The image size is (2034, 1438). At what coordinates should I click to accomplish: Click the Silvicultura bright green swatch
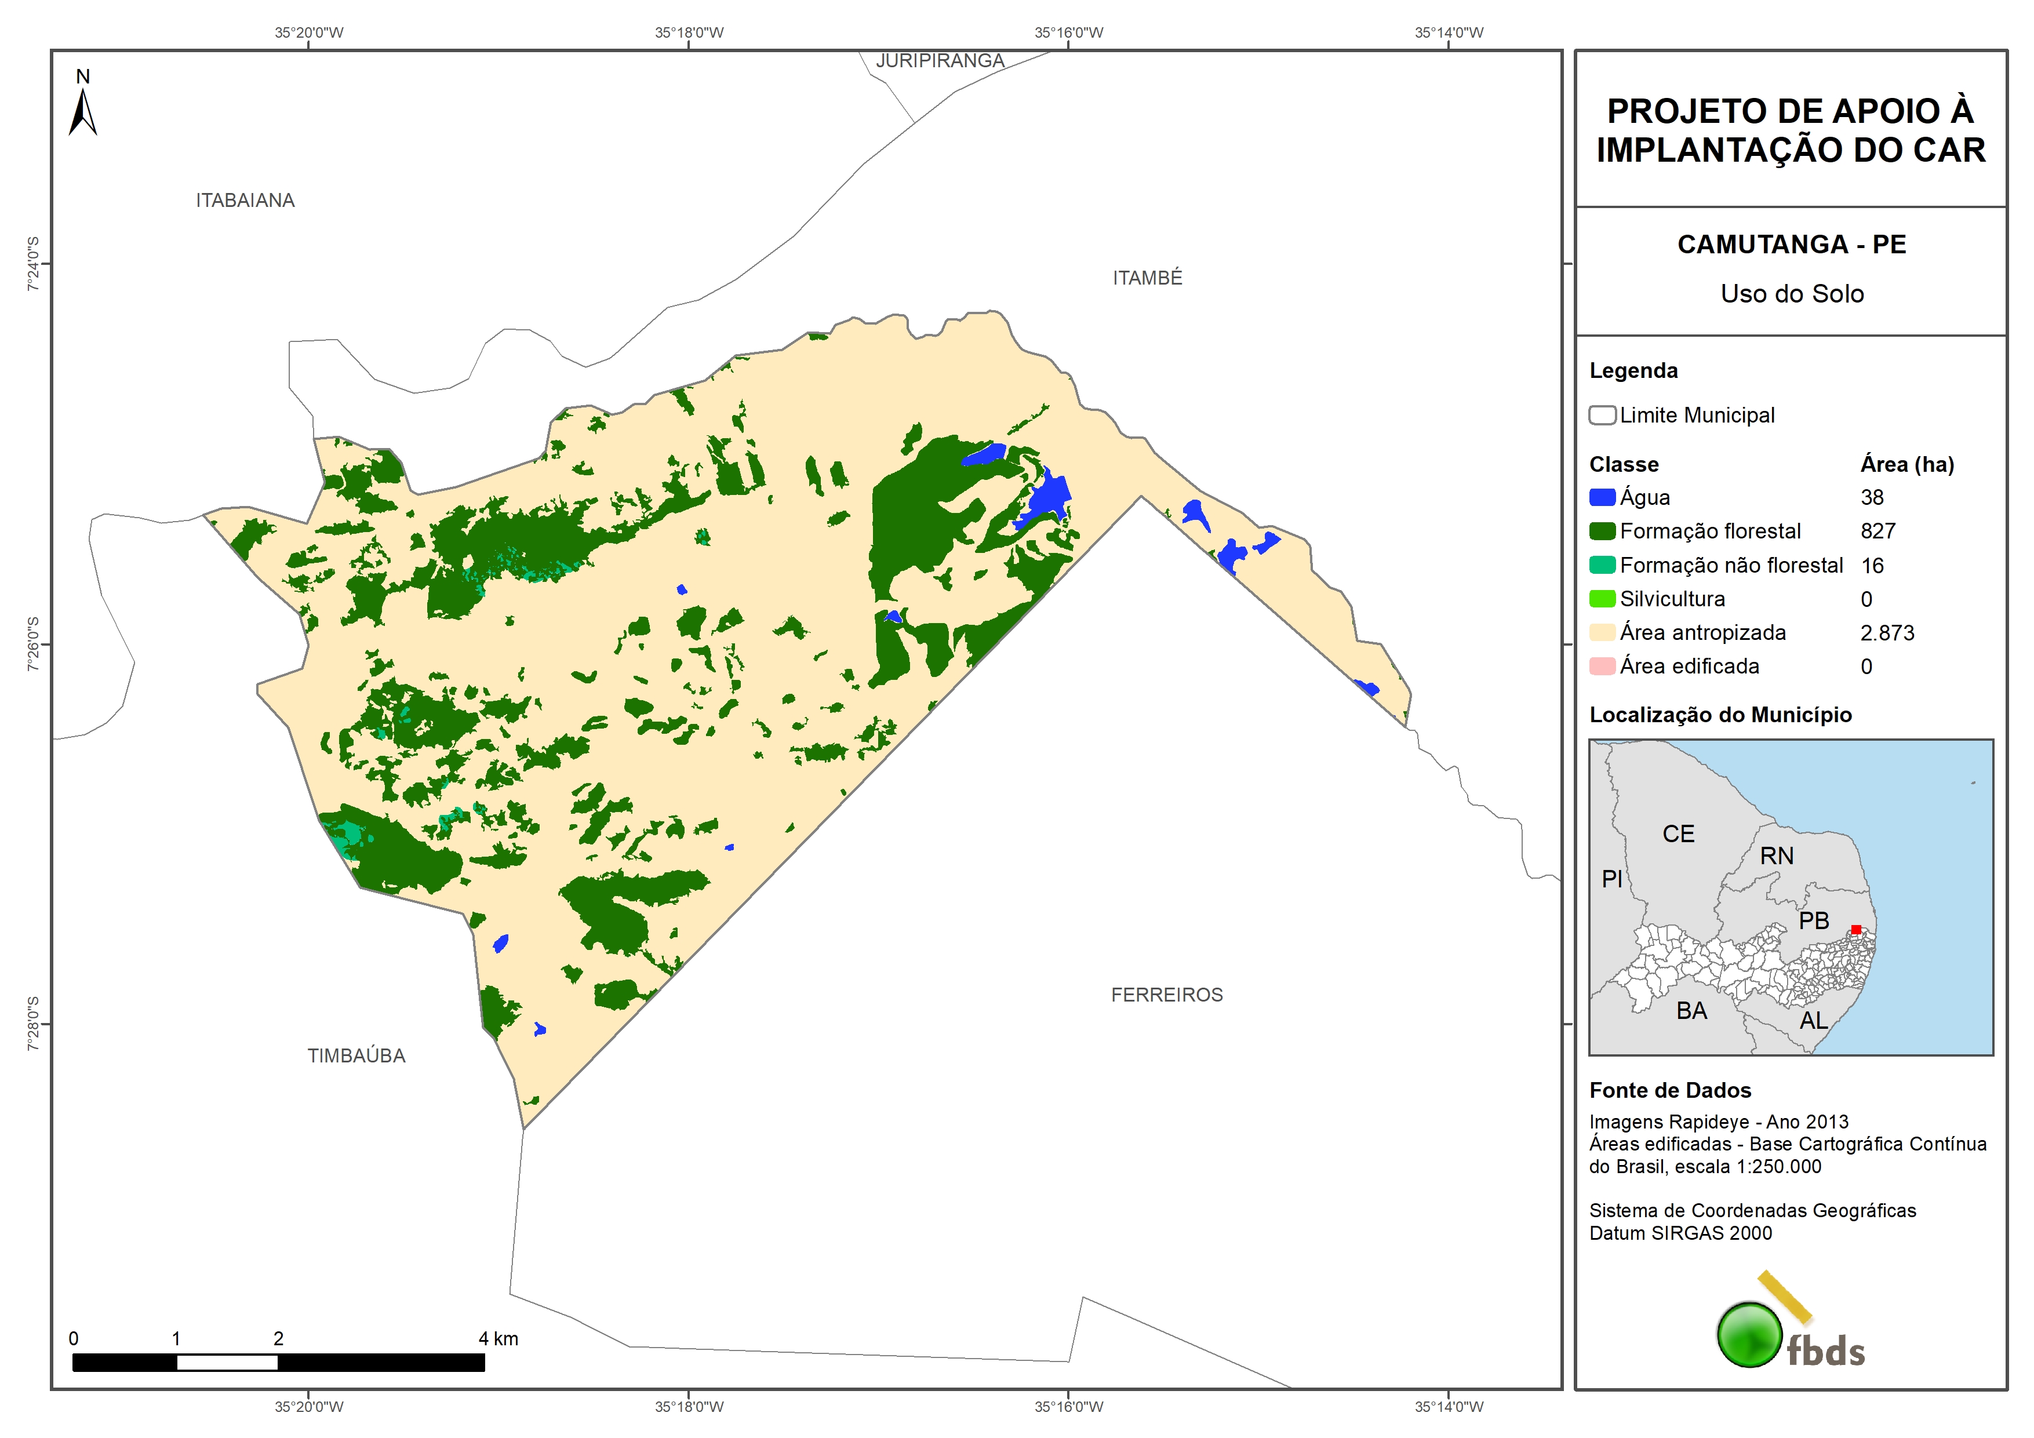pyautogui.click(x=1602, y=599)
